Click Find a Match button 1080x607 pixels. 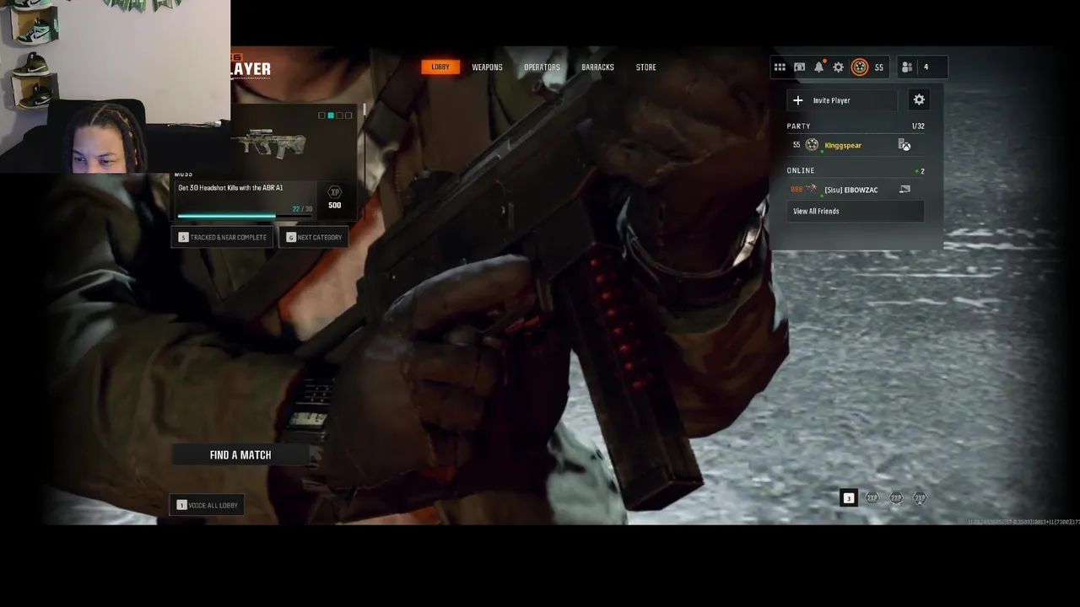tap(240, 455)
